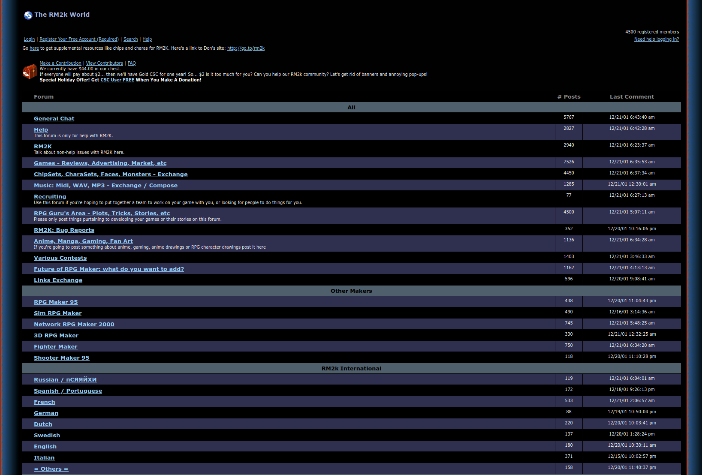
Task: Click Register Your Free Account link
Action: pos(79,39)
